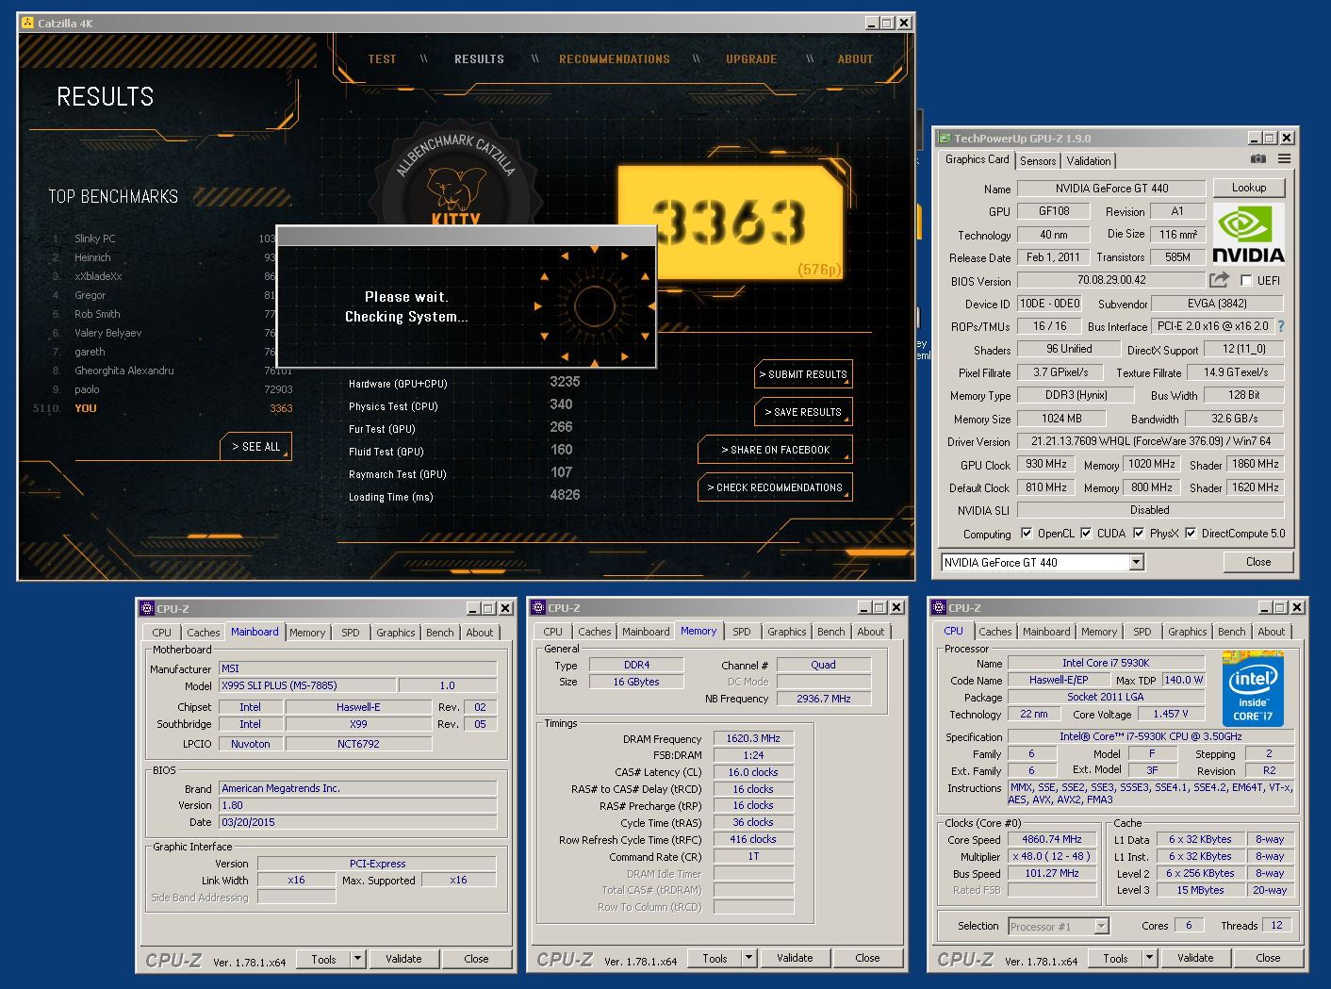Open Tools dropdown arrow in CPU-Z Memory window
Image resolution: width=1331 pixels, height=989 pixels.
click(x=748, y=958)
